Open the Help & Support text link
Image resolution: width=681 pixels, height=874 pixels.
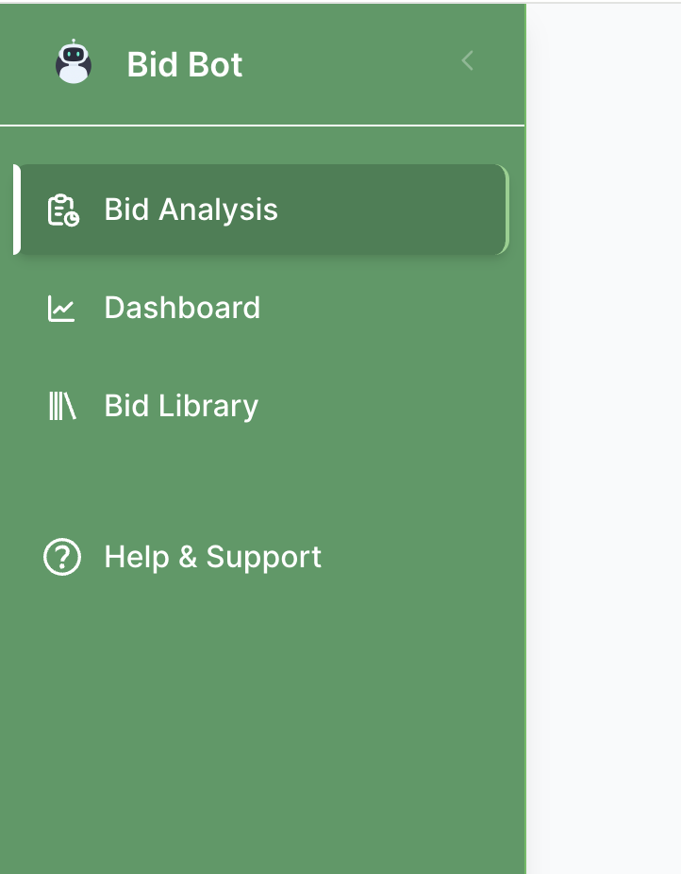coord(212,557)
